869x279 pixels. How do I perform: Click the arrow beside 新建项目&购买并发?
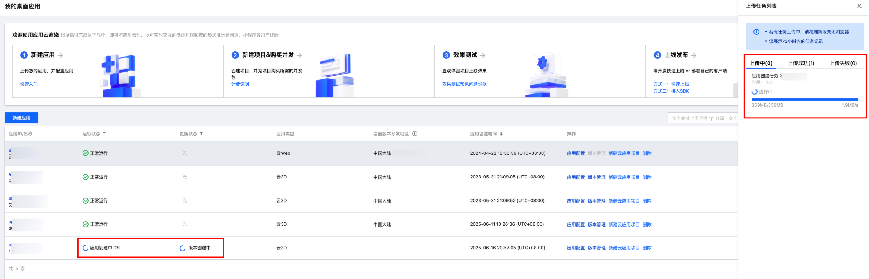pyautogui.click(x=299, y=55)
